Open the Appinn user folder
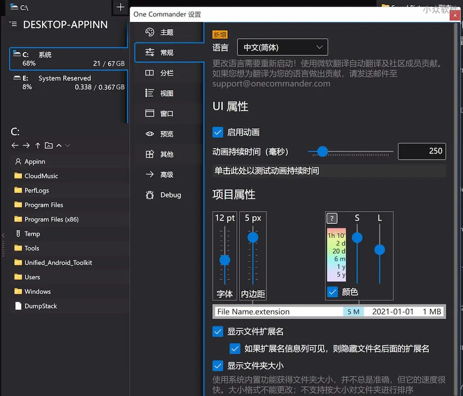463x396 pixels. tap(70, 162)
